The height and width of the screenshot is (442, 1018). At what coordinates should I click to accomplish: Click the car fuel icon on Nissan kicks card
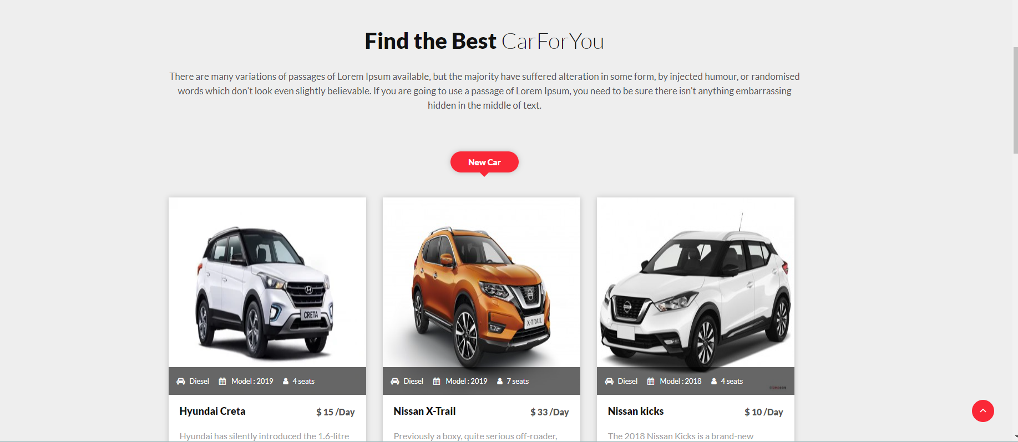click(x=609, y=382)
